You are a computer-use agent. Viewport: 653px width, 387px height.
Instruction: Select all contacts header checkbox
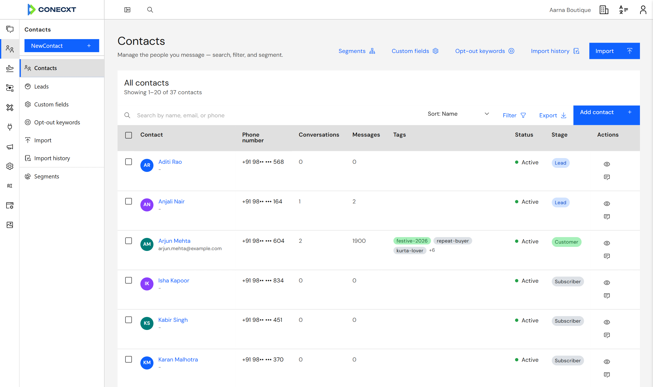pyautogui.click(x=128, y=135)
